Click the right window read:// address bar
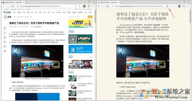This screenshot has height=101, width=192. (140, 6)
